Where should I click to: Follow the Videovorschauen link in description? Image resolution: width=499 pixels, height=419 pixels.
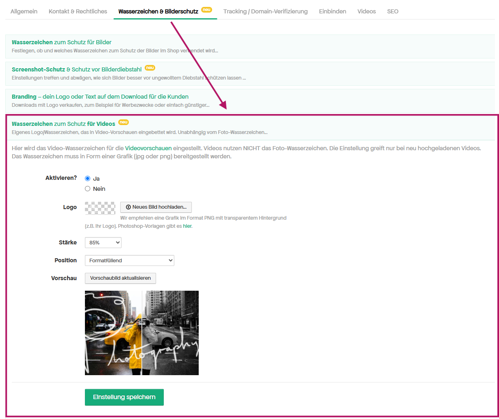pyautogui.click(x=148, y=148)
